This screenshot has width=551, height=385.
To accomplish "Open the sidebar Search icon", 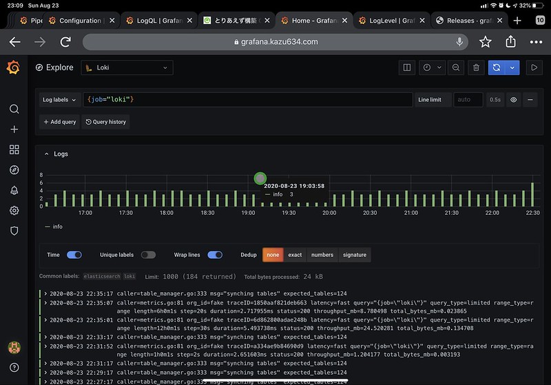I will point(14,109).
